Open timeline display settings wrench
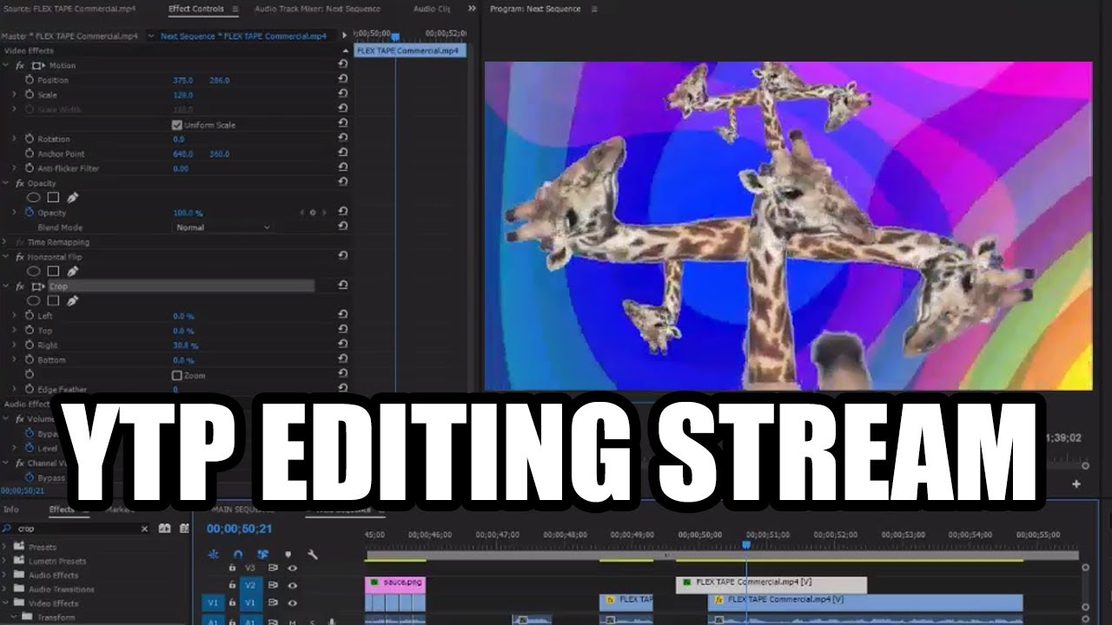The width and height of the screenshot is (1112, 625). pyautogui.click(x=313, y=554)
